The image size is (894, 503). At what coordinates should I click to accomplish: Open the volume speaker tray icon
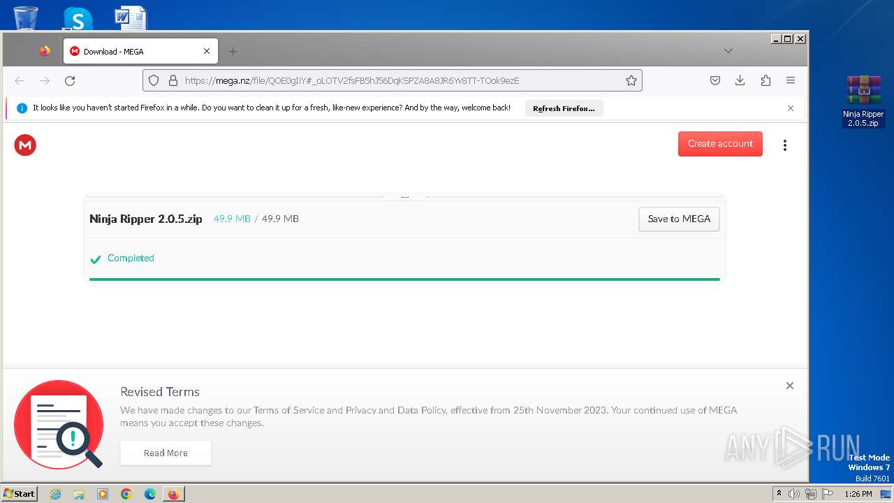pyautogui.click(x=794, y=494)
